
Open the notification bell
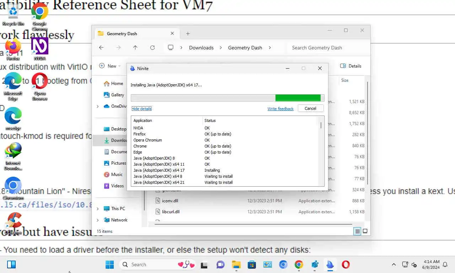click(445, 264)
